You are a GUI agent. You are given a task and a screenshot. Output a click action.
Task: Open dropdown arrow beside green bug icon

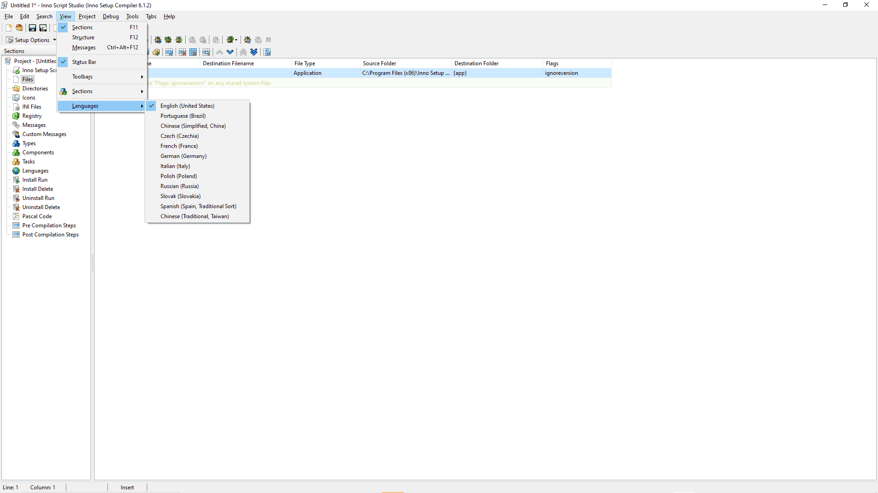coord(236,40)
